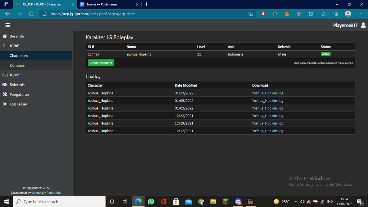Click the 12/22/2021 date modified cell
This screenshot has width=368, height=207.
(x=184, y=116)
